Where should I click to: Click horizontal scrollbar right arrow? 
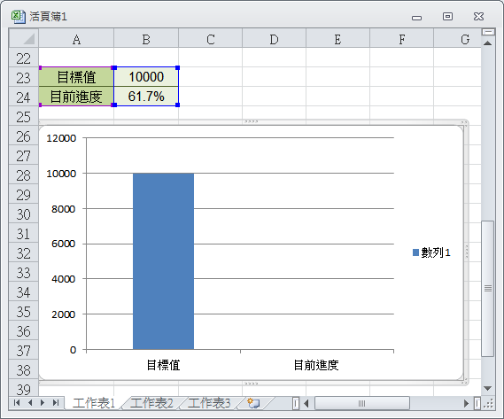tap(466, 403)
